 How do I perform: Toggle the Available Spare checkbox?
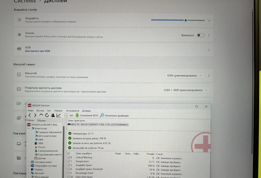pyautogui.click(x=69, y=165)
